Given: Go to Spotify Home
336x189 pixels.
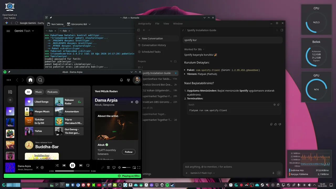Looking at the screenshot, I should 30,80.
